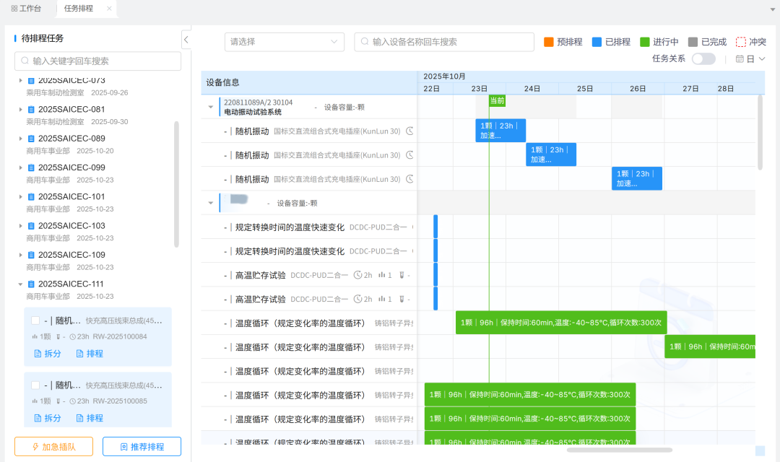Click the lightning icon inside 加急插队 button
This screenshot has height=462, width=780.
[x=35, y=446]
